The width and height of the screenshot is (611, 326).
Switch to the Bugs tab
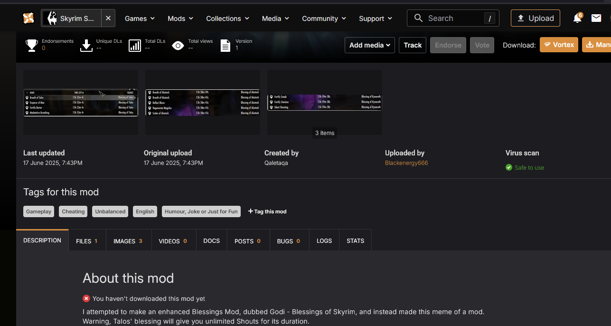click(289, 241)
